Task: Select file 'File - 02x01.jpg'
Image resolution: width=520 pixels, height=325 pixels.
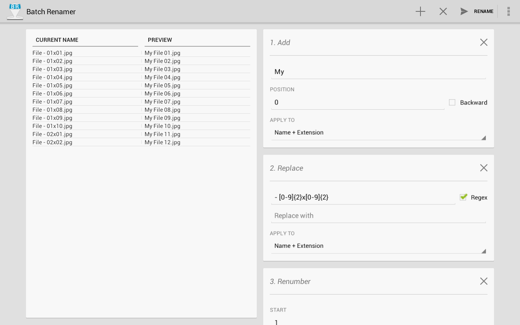Action: click(x=52, y=134)
